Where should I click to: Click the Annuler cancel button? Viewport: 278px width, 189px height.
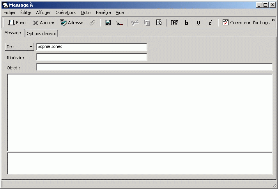[43, 23]
